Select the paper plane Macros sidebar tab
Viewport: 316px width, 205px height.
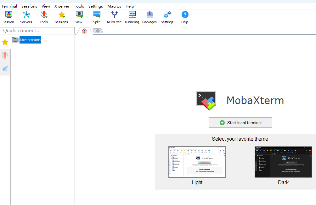click(5, 69)
